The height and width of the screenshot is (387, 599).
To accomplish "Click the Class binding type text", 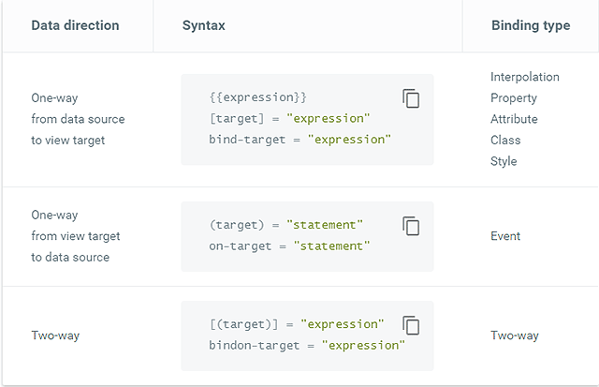I will [505, 141].
